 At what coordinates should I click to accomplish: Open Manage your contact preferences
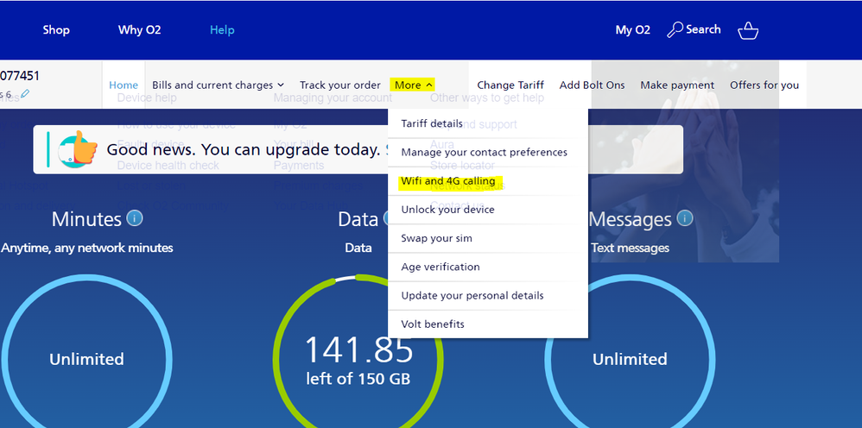tap(484, 152)
